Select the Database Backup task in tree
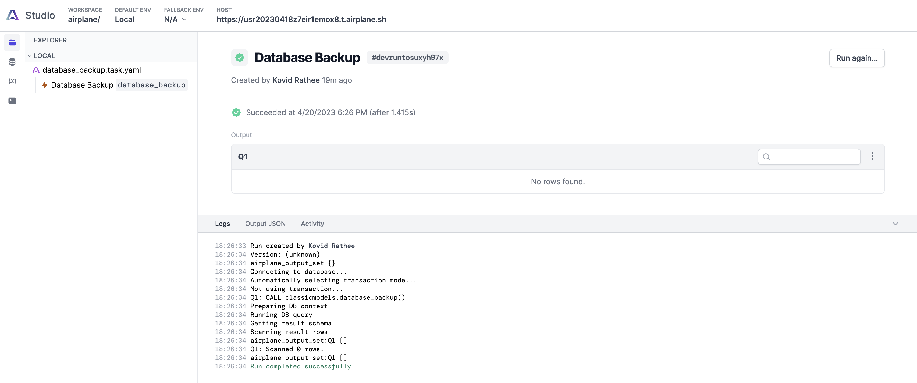Image resolution: width=917 pixels, height=383 pixels. click(82, 85)
